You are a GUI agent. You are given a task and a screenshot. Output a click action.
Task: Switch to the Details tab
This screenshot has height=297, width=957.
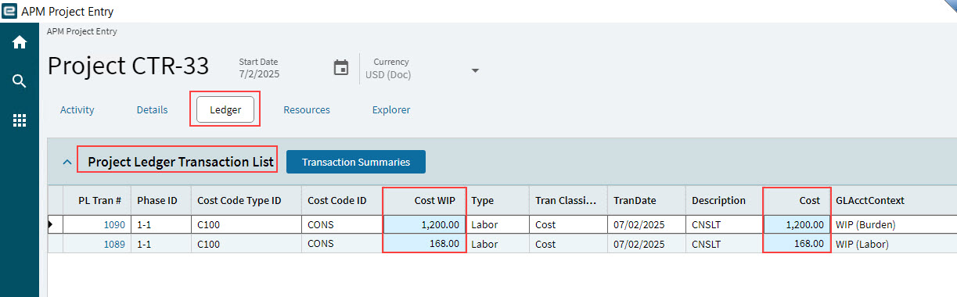coord(153,110)
